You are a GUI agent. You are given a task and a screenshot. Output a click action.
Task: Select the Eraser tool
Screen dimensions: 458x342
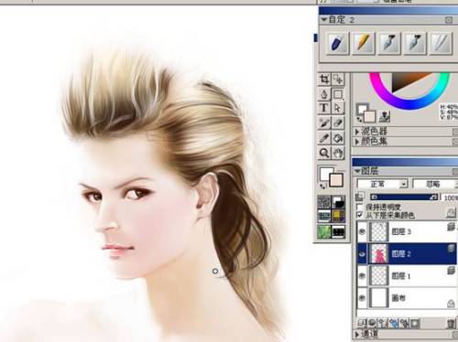[338, 123]
